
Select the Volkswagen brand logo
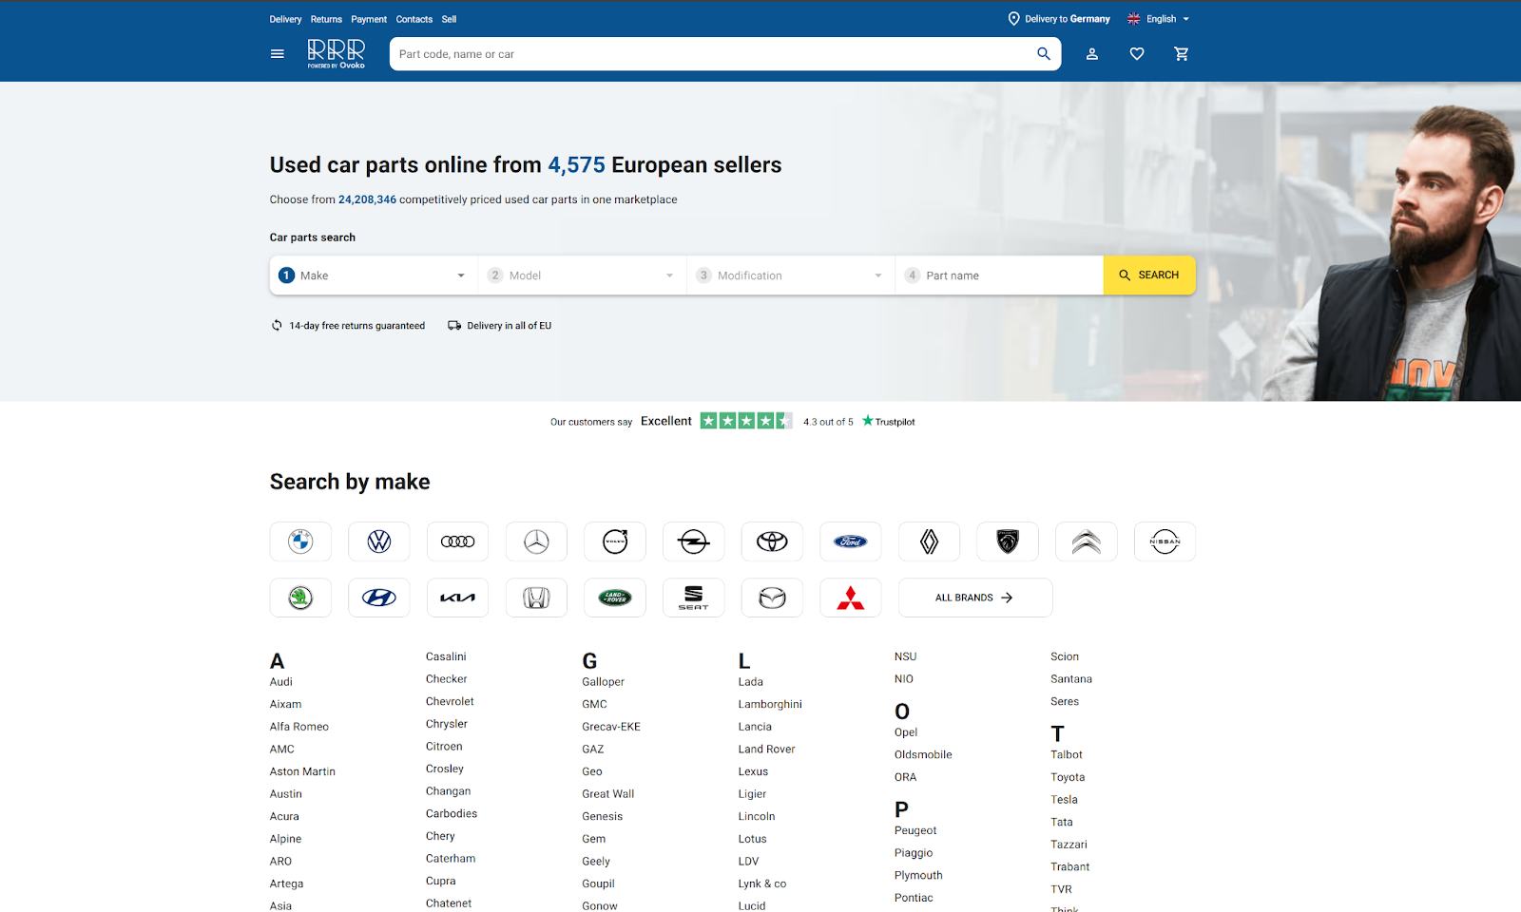(x=379, y=541)
